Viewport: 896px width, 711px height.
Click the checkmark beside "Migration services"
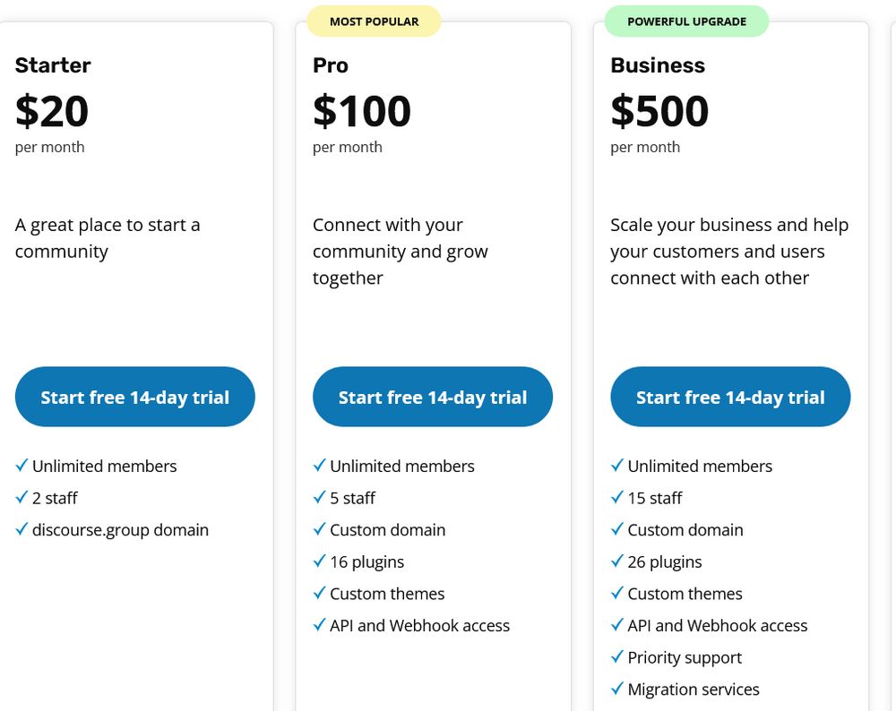(616, 689)
